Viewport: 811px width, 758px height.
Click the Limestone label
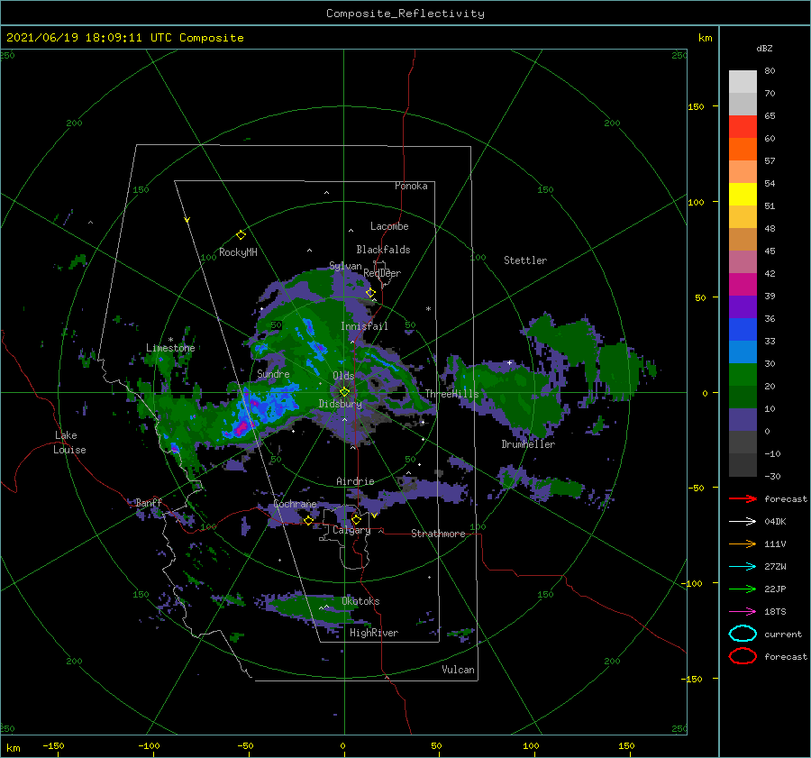pyautogui.click(x=170, y=348)
